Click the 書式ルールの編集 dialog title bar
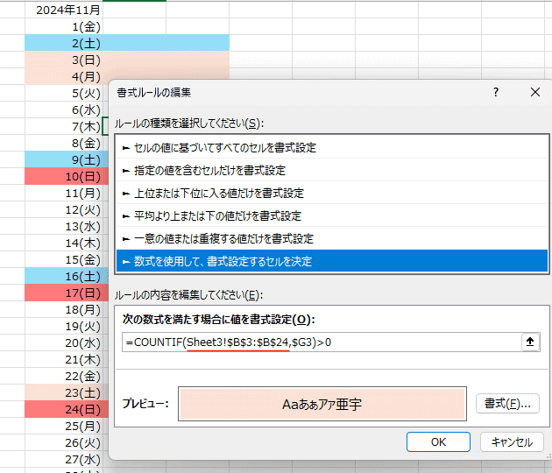This screenshot has width=552, height=473. click(x=289, y=92)
